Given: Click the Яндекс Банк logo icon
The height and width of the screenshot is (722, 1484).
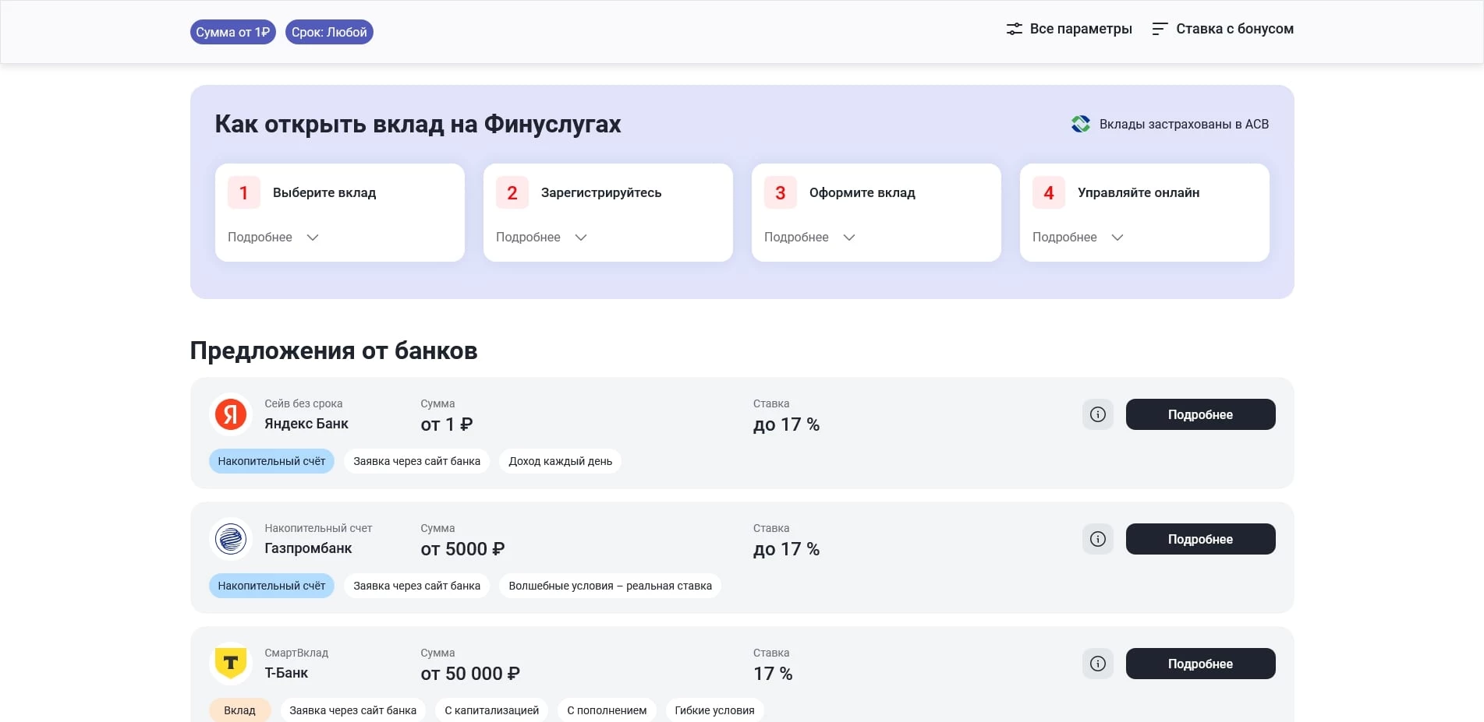Looking at the screenshot, I should (231, 414).
